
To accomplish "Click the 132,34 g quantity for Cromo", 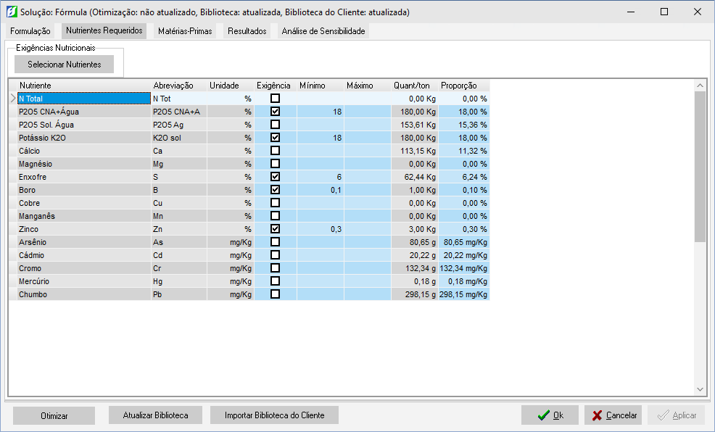I will click(x=415, y=268).
